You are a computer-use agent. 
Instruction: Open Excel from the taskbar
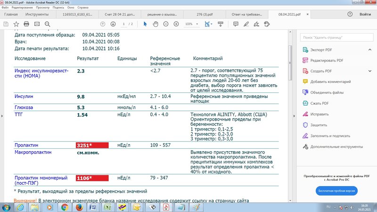coord(108,207)
